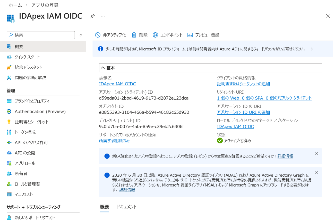
Task: Collapse the sidebar navigation menu
Action: 81,35
